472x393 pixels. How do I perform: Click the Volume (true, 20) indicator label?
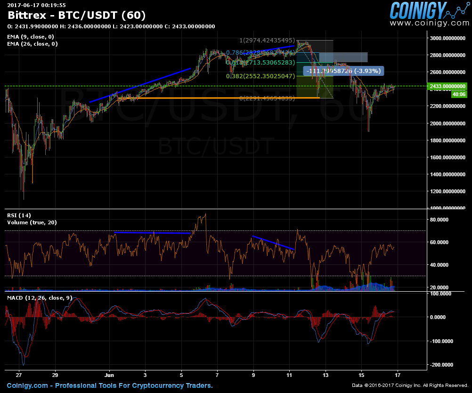32,222
